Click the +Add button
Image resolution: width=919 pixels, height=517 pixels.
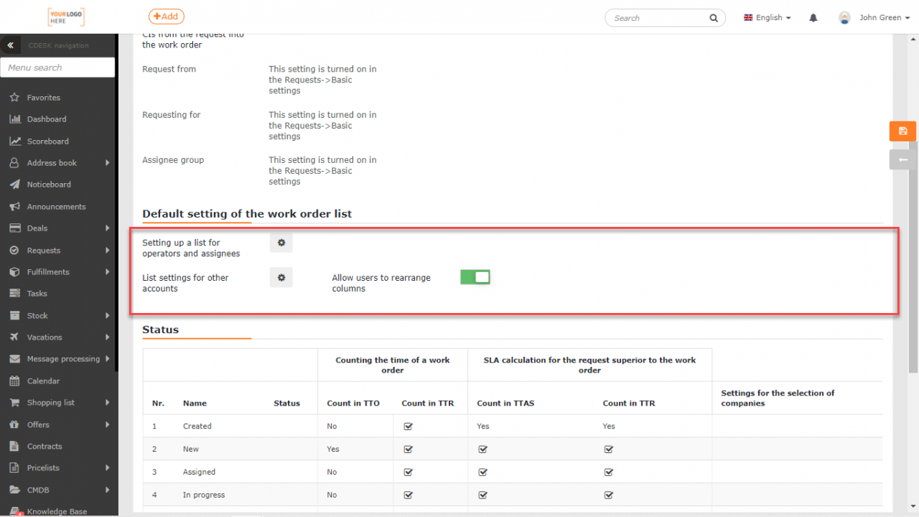click(167, 17)
